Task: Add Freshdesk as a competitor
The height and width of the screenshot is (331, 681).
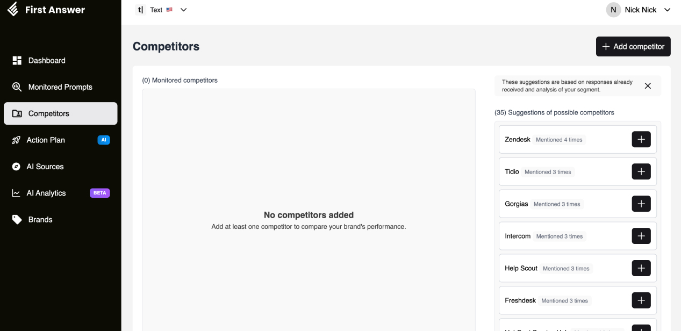Action: (x=641, y=301)
